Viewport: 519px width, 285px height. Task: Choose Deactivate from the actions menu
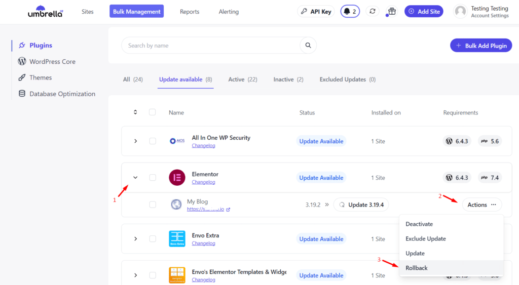(x=452, y=224)
